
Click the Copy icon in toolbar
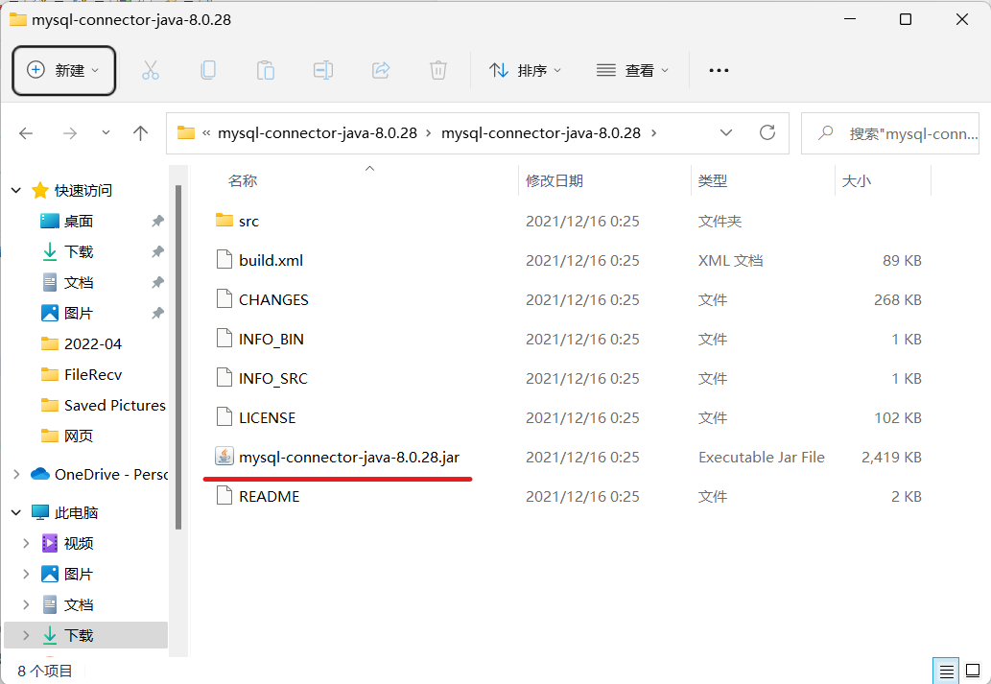pyautogui.click(x=208, y=70)
